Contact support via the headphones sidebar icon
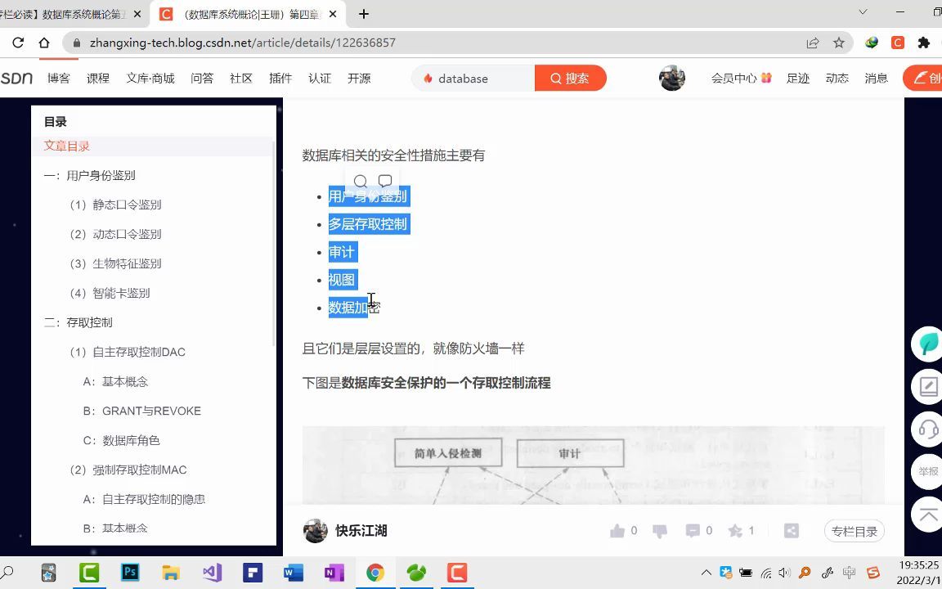Screen dimensions: 942x589 click(927, 429)
